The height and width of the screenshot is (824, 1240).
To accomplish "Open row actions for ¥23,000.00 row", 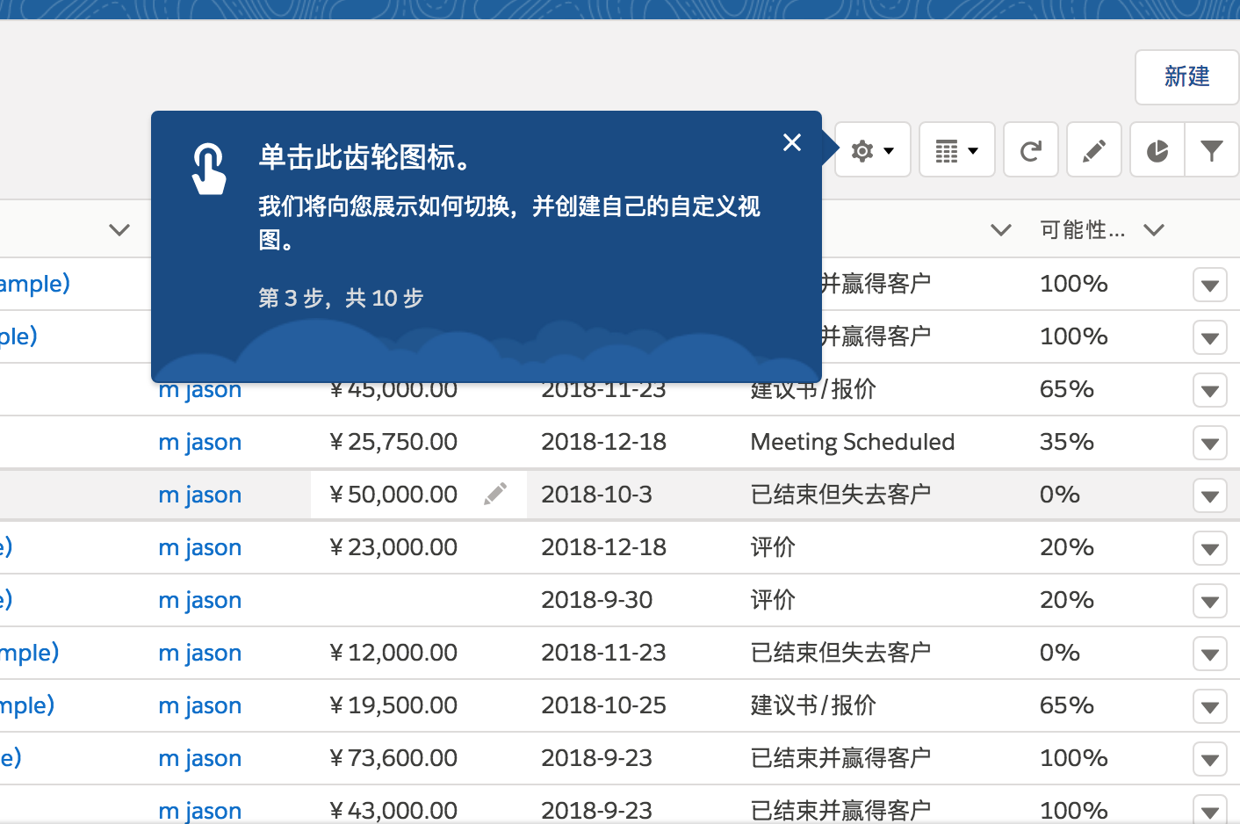I will pos(1210,549).
